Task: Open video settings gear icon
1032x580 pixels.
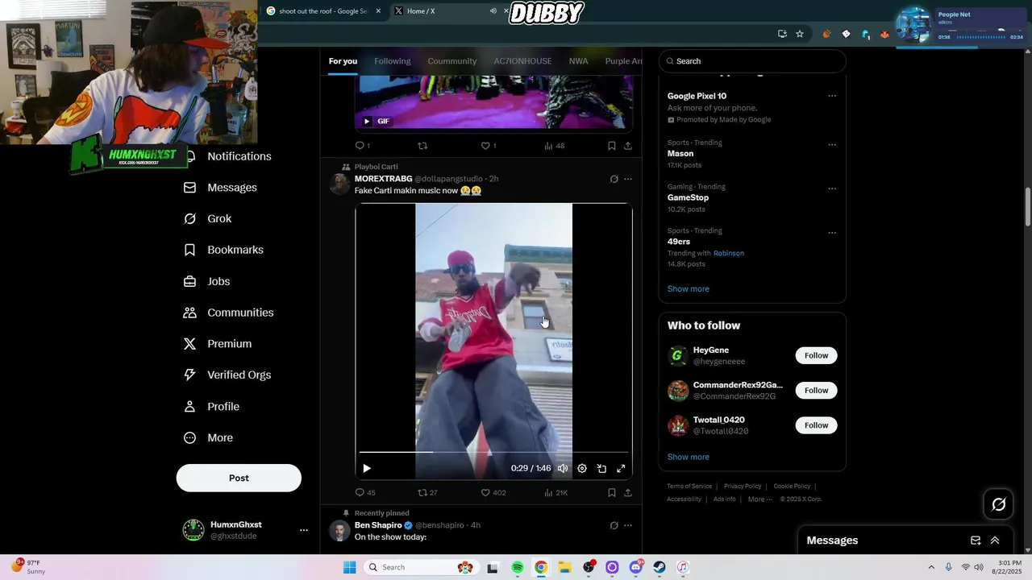Action: tap(582, 468)
